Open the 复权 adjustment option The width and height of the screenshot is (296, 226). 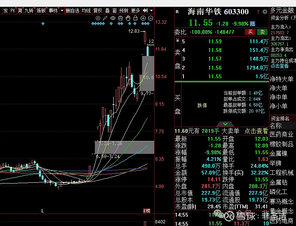click(98, 11)
